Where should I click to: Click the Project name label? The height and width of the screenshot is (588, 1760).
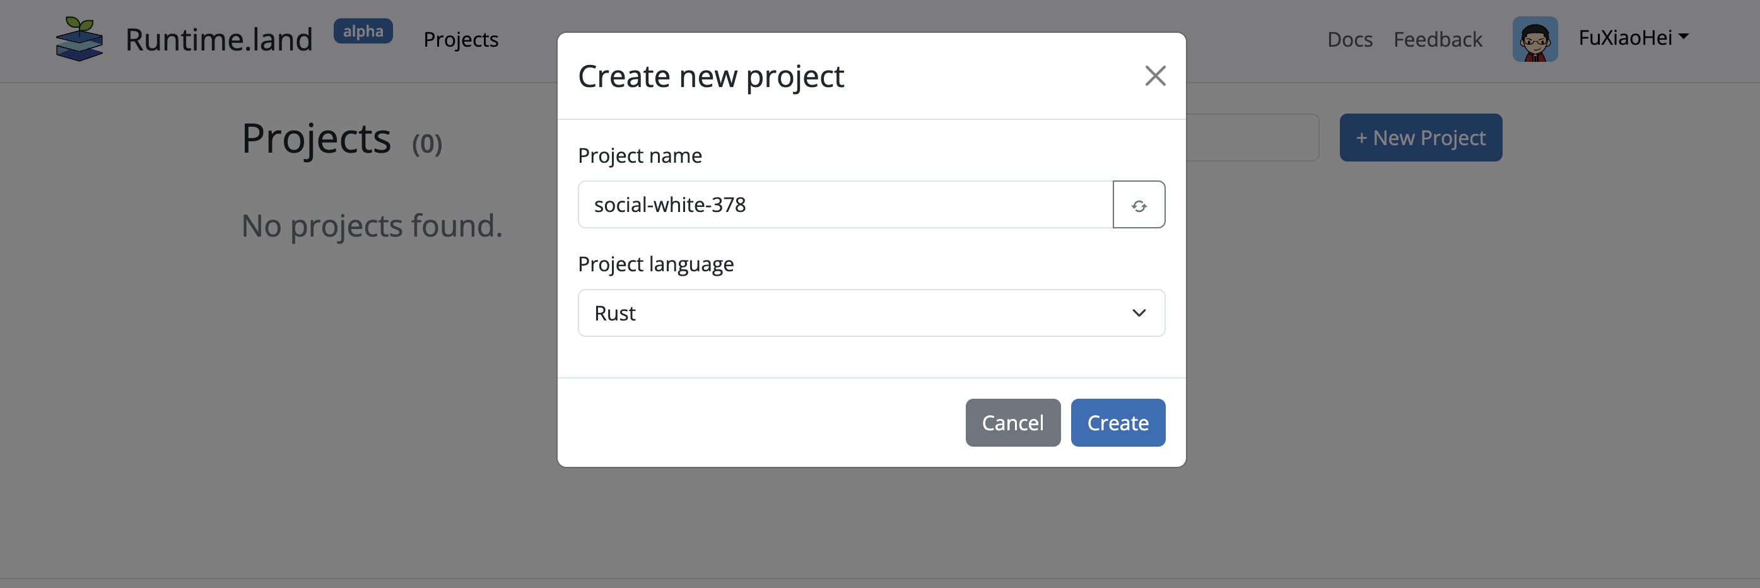click(x=640, y=155)
